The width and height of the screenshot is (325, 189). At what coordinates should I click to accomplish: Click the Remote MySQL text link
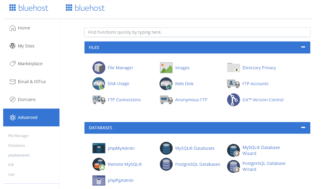click(125, 164)
